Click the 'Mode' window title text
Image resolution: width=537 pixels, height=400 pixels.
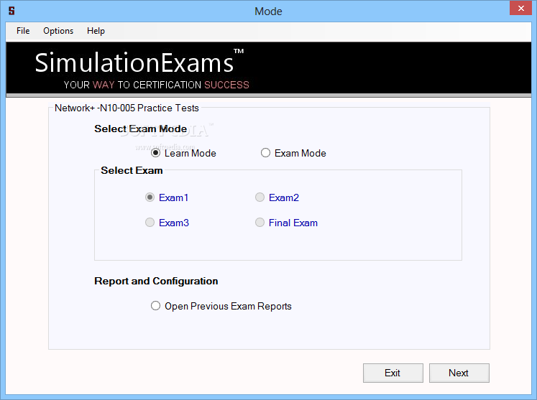269,11
